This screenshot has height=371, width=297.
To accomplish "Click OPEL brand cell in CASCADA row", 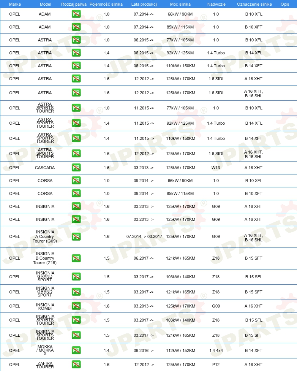I will pos(15,168).
